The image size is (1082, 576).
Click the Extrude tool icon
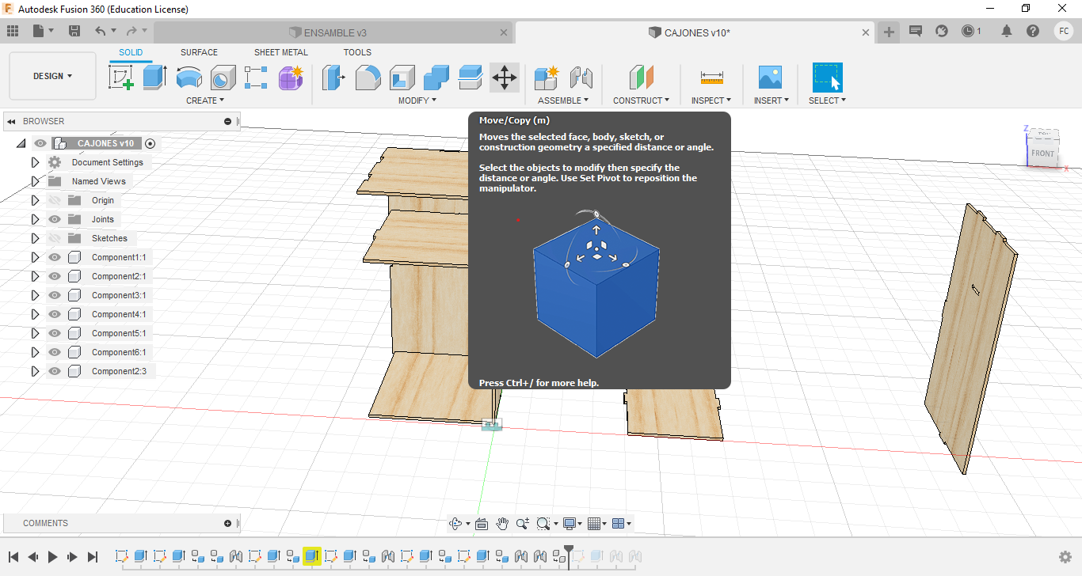click(x=154, y=78)
